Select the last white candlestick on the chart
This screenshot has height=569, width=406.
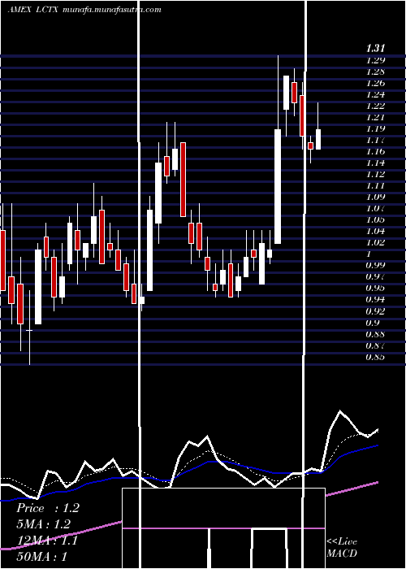pos(318,139)
